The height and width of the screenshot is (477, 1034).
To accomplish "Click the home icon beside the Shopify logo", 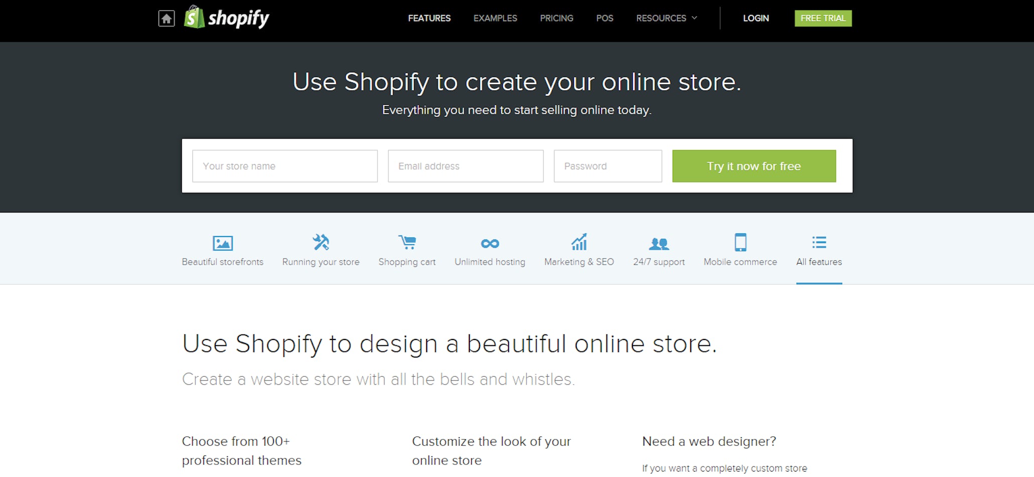I will (x=167, y=19).
